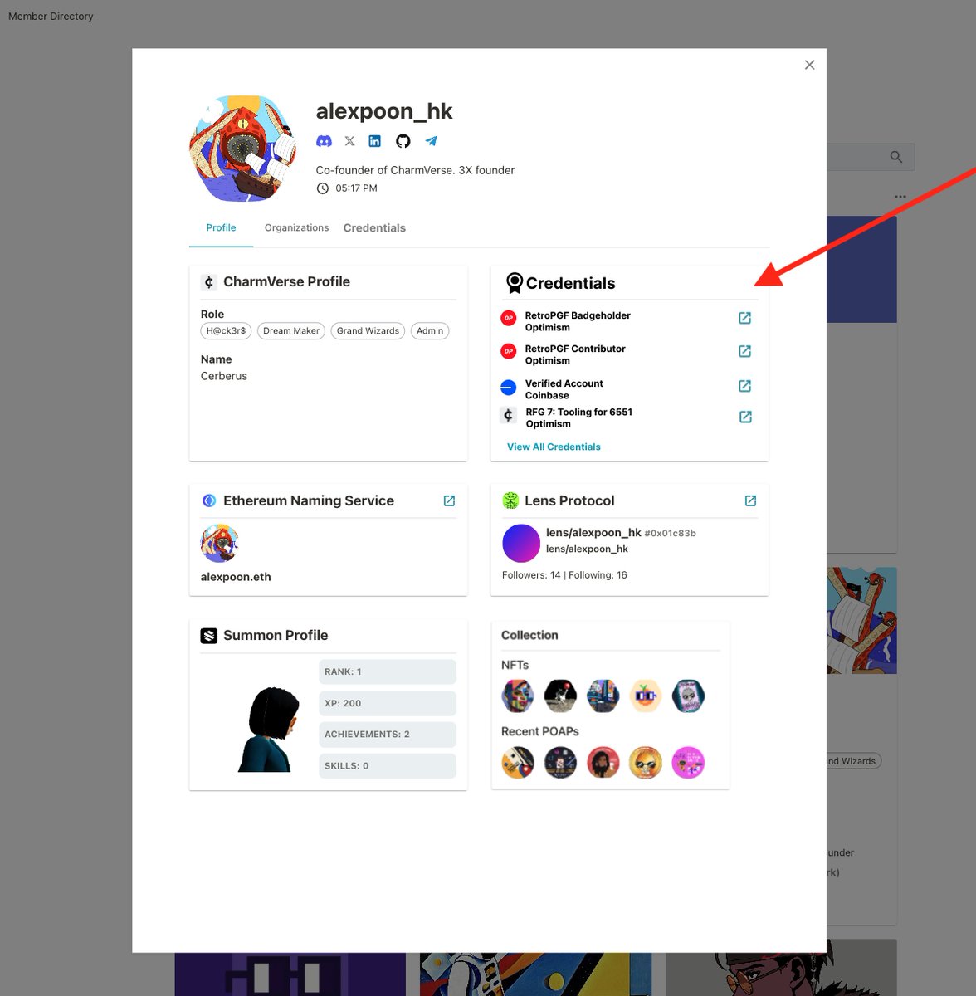
Task: Open the Lens Protocol external link icon
Action: click(750, 500)
